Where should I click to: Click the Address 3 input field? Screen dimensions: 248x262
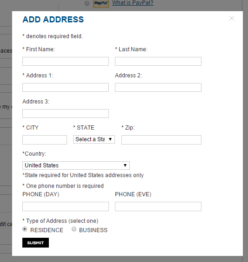pyautogui.click(x=66, y=113)
